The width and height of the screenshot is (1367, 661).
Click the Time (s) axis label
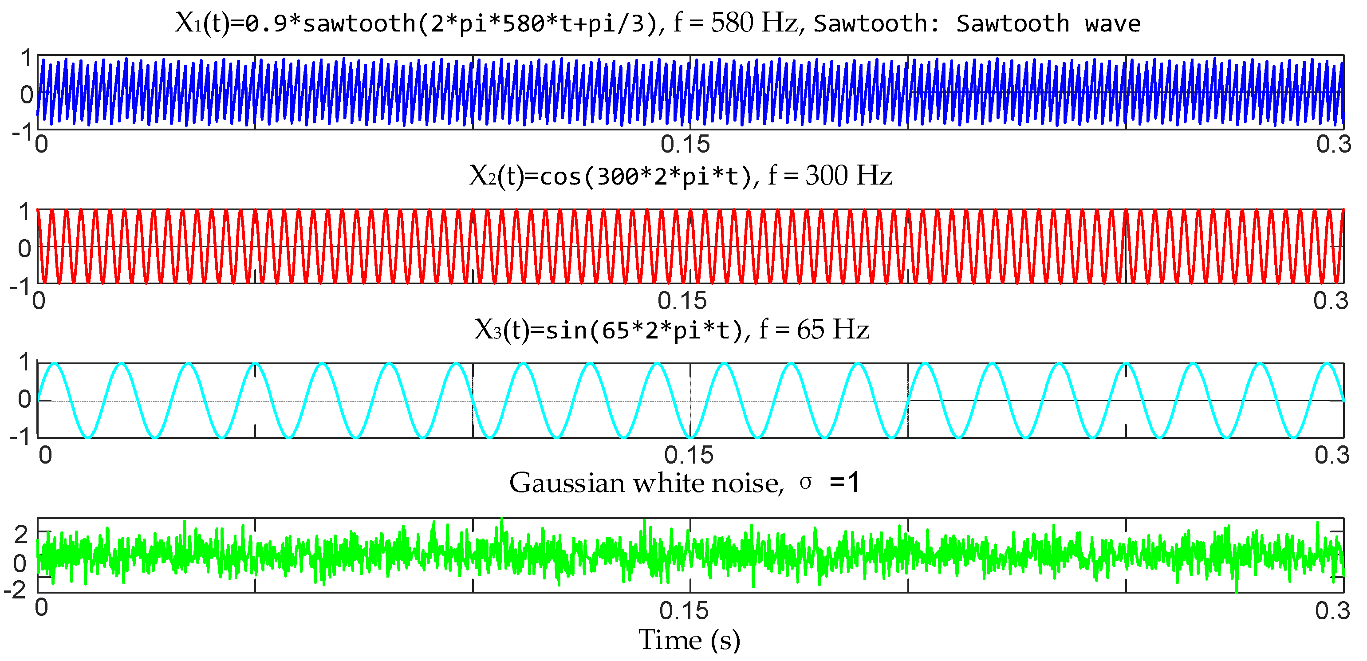click(689, 640)
